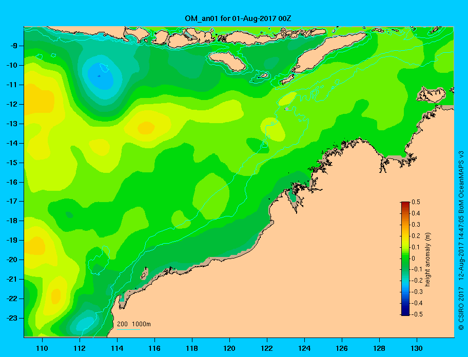468x357 pixels.
Task: Click the CSIRO 2017 BoM OceanMAPS copyright text
Action: click(461, 241)
